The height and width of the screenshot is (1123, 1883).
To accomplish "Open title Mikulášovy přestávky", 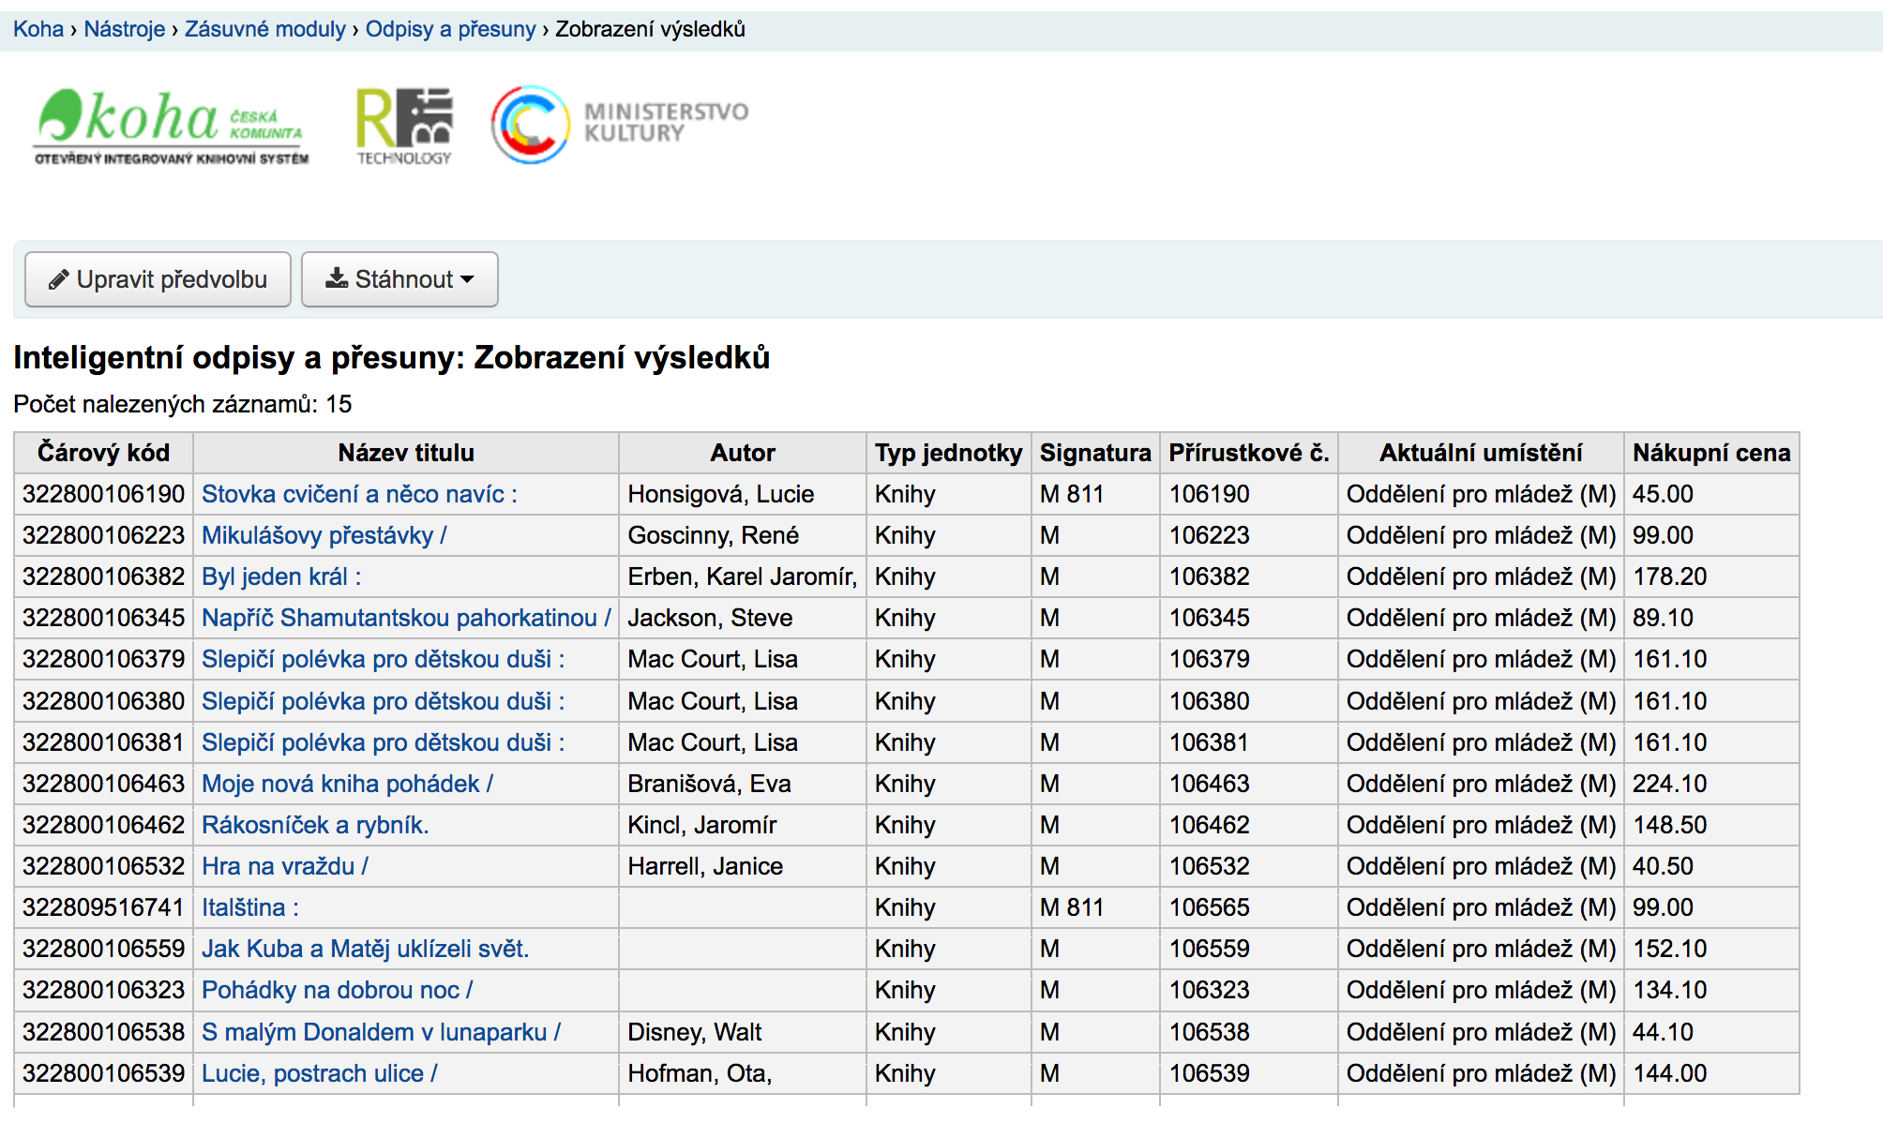I will [x=324, y=535].
